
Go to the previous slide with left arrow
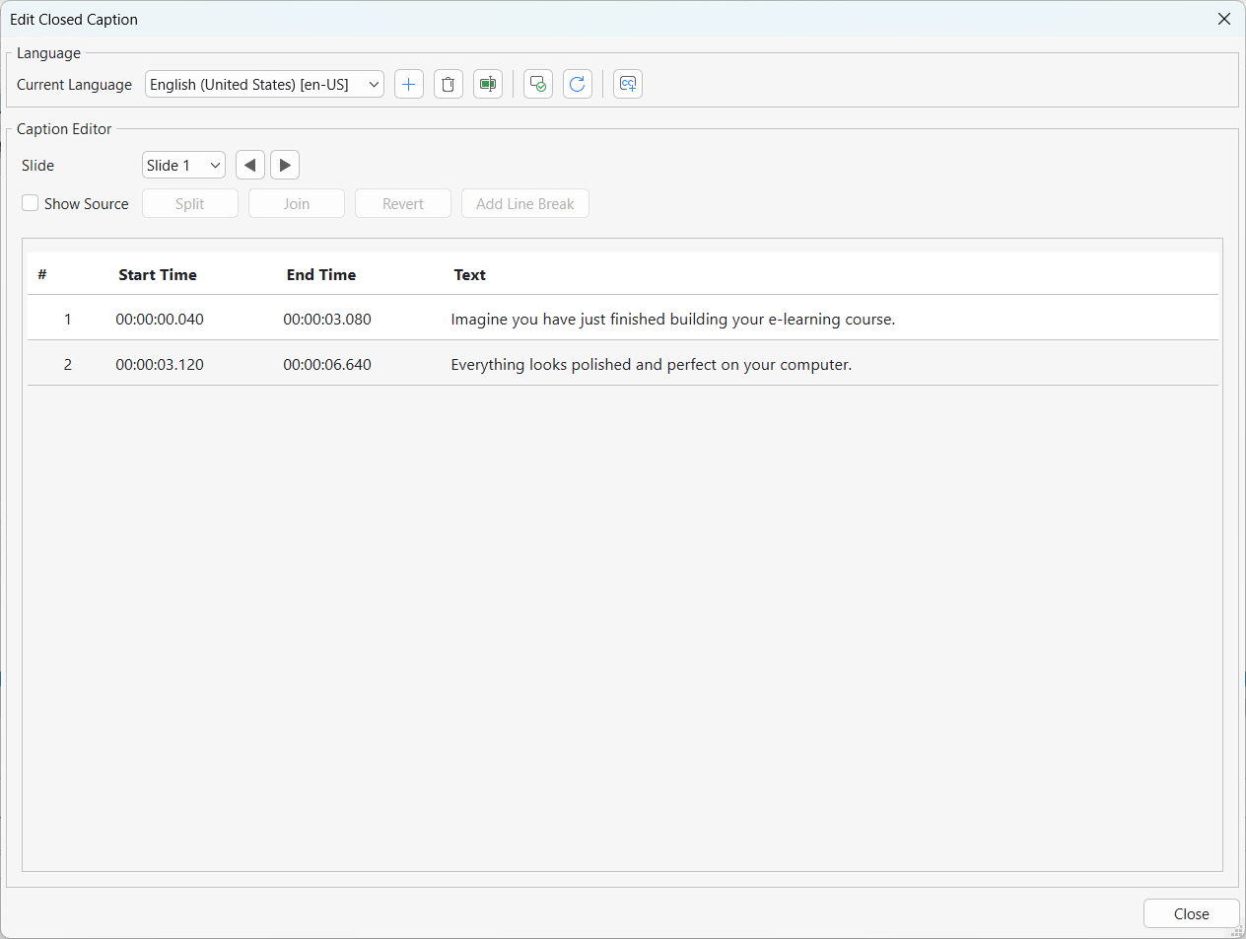pos(250,165)
